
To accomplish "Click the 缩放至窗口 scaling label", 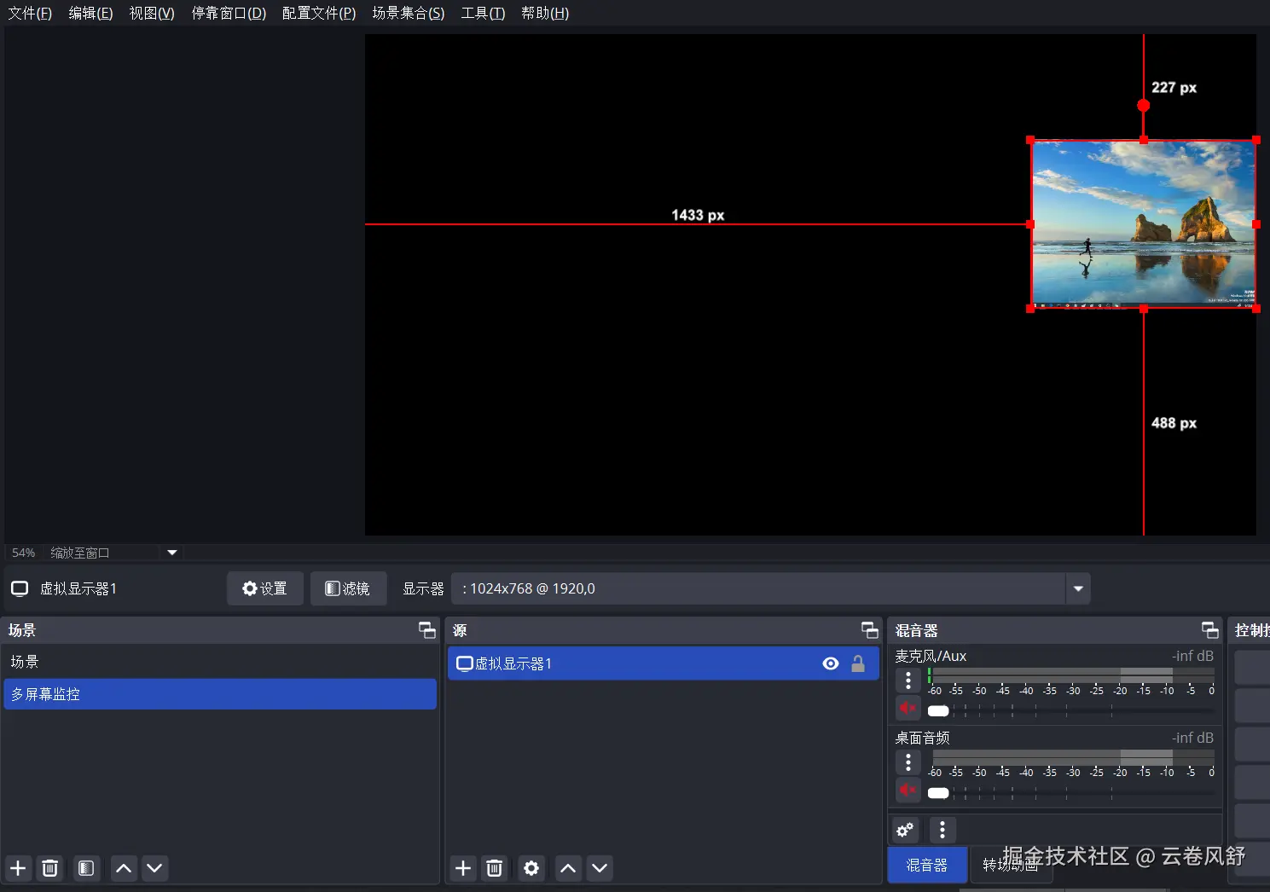I will pos(80,553).
